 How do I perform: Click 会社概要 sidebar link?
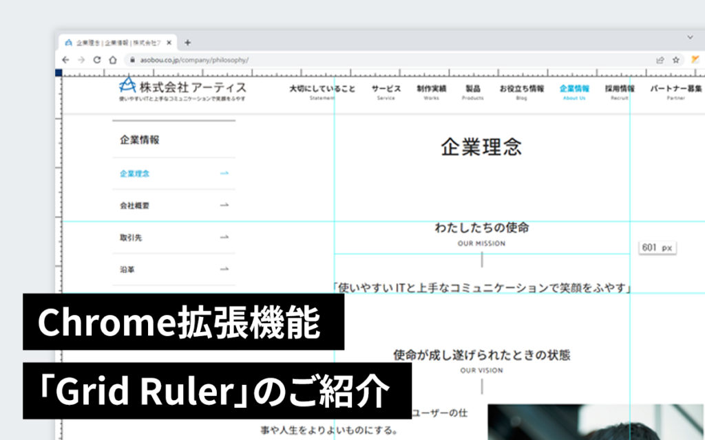pyautogui.click(x=134, y=206)
